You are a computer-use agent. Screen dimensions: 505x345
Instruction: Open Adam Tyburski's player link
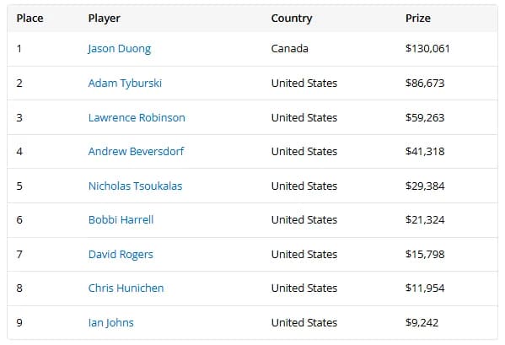pos(125,84)
